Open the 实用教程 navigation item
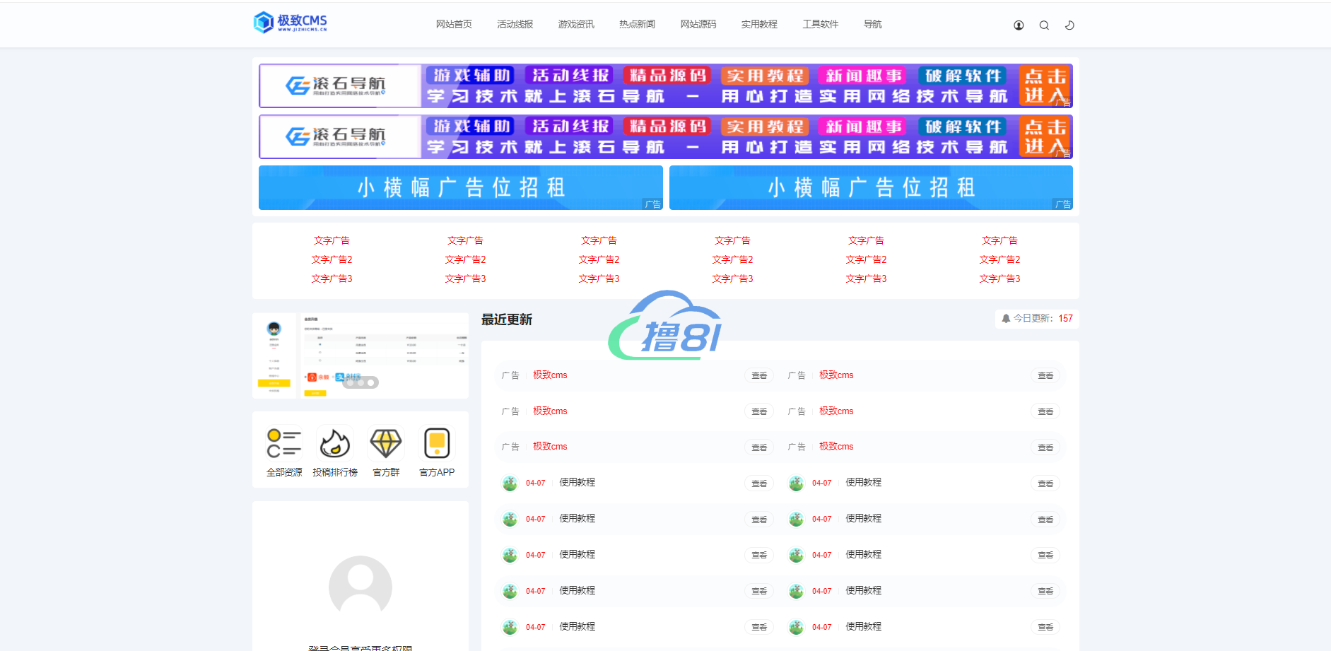This screenshot has height=651, width=1331. click(x=759, y=24)
